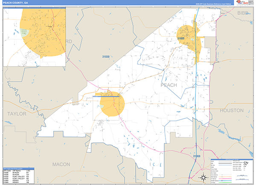Click the South Peach Park area in inset
This screenshot has height=185, width=256.
(x=24, y=32)
